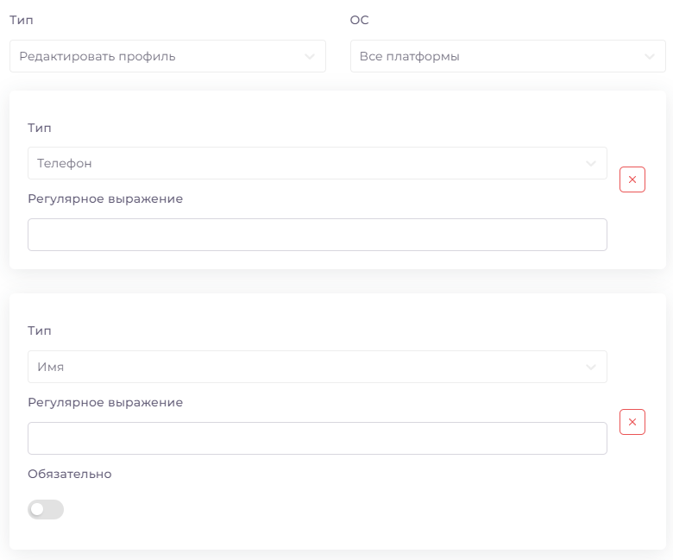This screenshot has height=560, width=673.
Task: Toggle the Обязательно switch
Action: pyautogui.click(x=46, y=509)
